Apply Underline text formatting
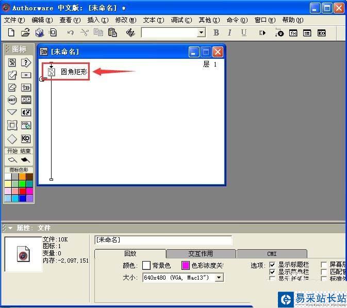This screenshot has width=347, height=308. point(244,33)
